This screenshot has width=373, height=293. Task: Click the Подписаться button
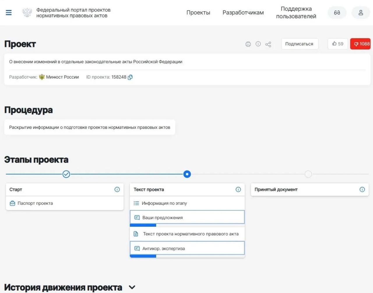click(299, 44)
